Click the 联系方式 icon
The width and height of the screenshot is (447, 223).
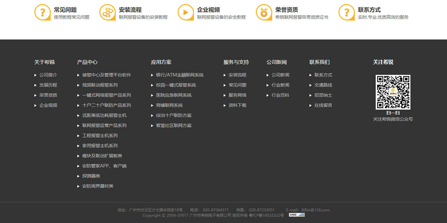click(346, 12)
